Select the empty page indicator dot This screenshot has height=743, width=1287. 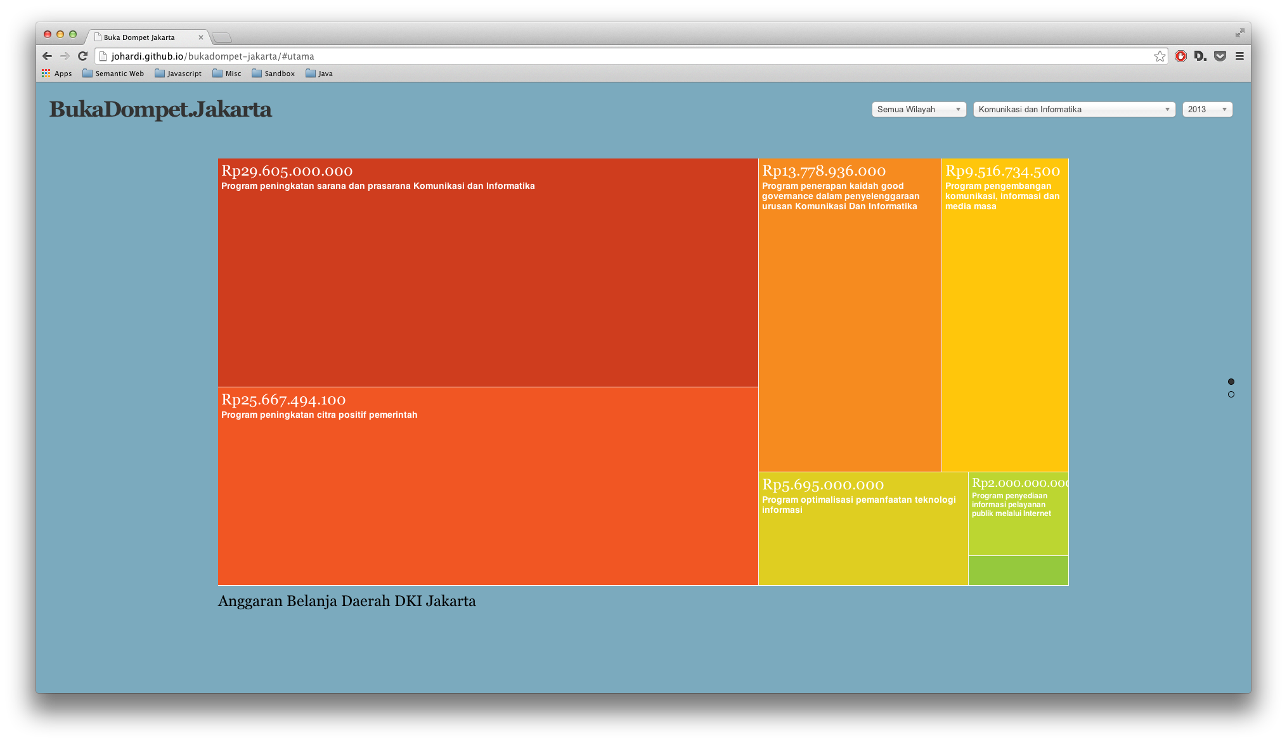[1231, 394]
